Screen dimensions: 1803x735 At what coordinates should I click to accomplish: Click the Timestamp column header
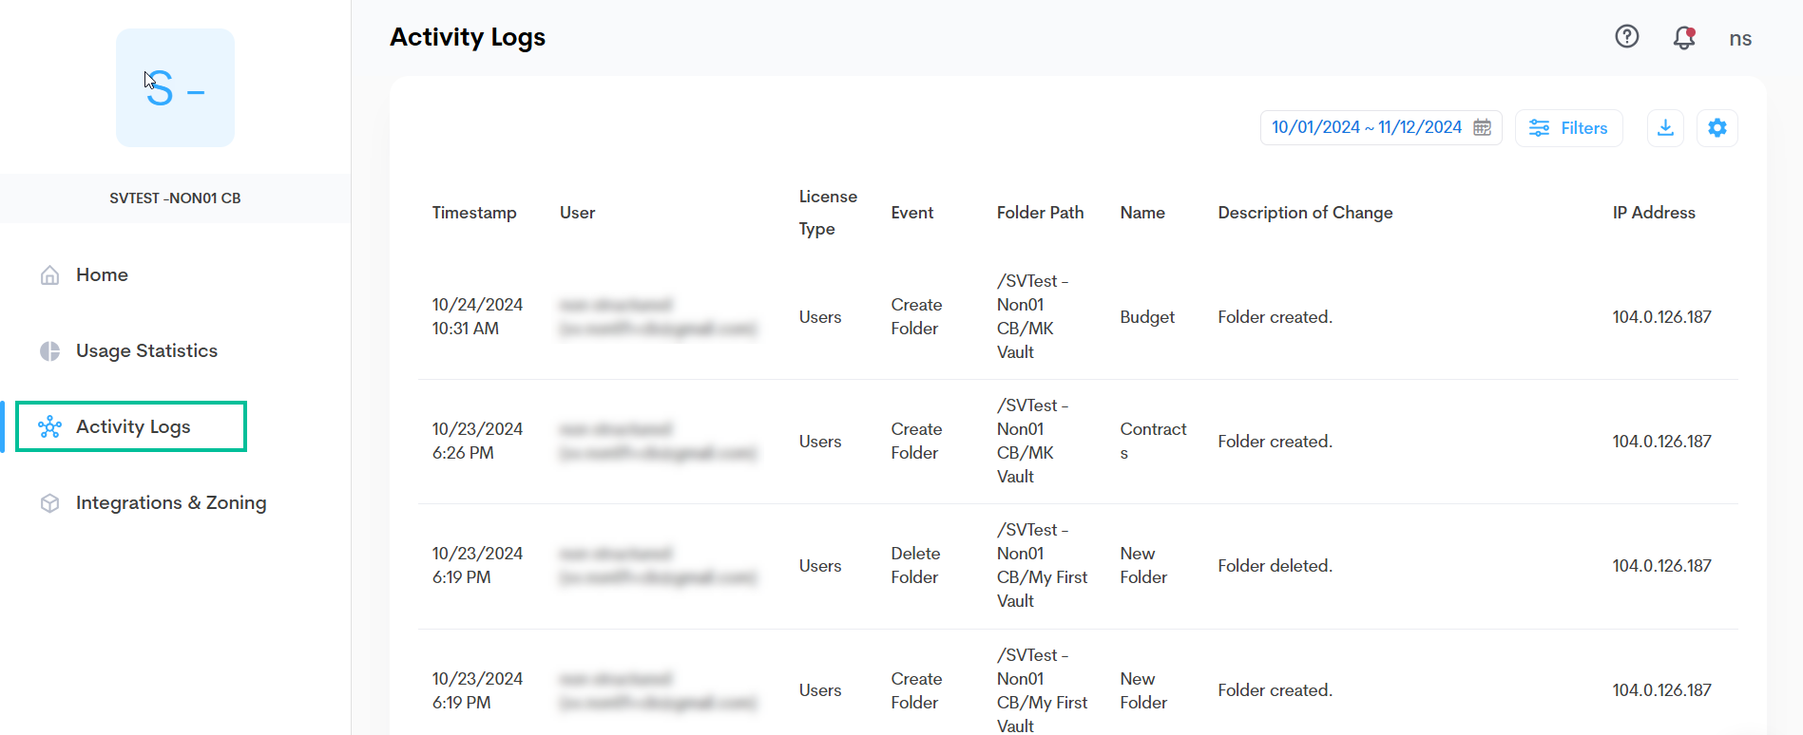(x=474, y=213)
